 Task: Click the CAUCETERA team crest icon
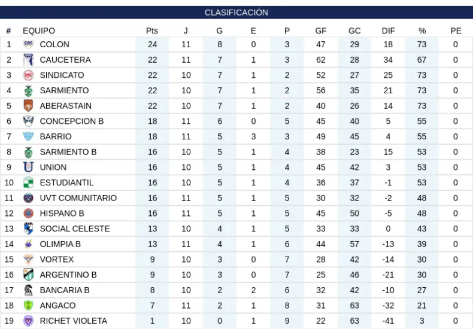[28, 60]
